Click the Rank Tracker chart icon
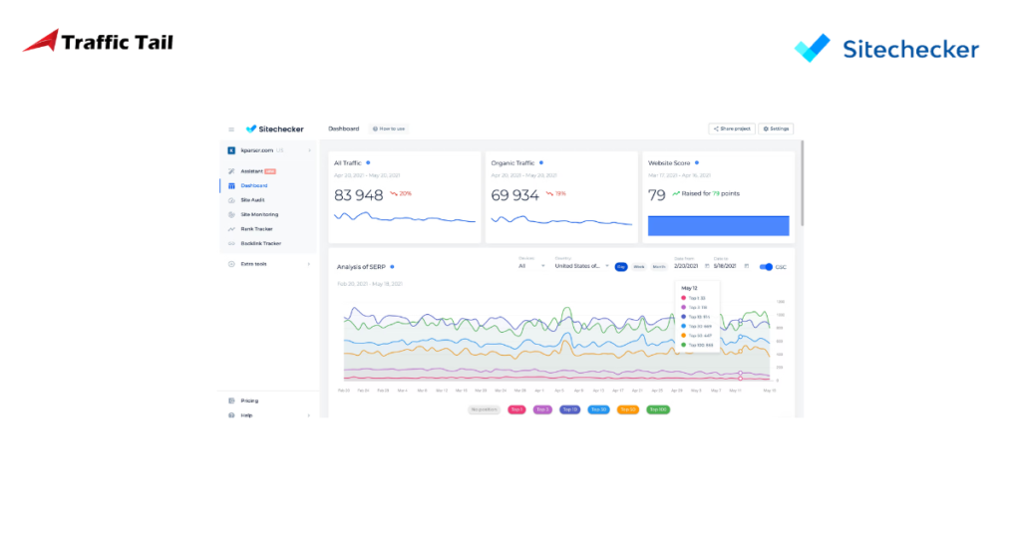The height and width of the screenshot is (536, 1021). (231, 229)
